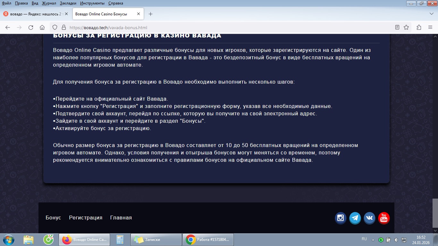438x246 pixels.
Task: Open the VK social link
Action: tap(369, 218)
